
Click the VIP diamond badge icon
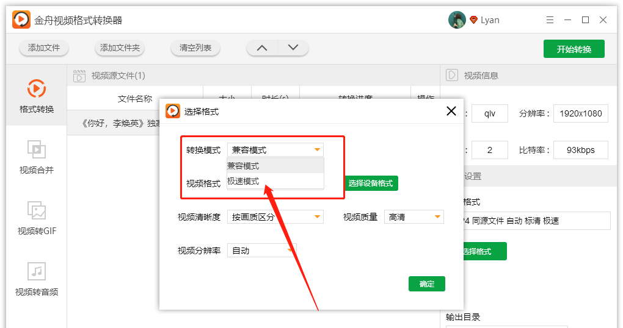473,20
